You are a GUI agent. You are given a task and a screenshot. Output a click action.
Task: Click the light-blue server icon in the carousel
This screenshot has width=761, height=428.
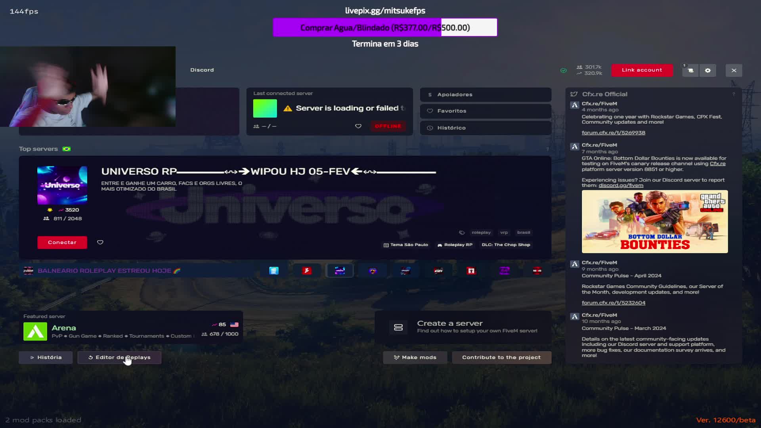pyautogui.click(x=274, y=271)
